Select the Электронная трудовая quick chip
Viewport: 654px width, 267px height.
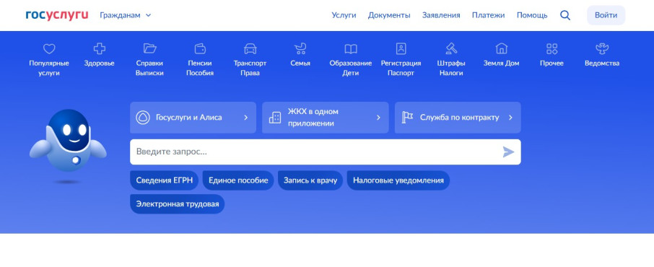click(x=178, y=204)
